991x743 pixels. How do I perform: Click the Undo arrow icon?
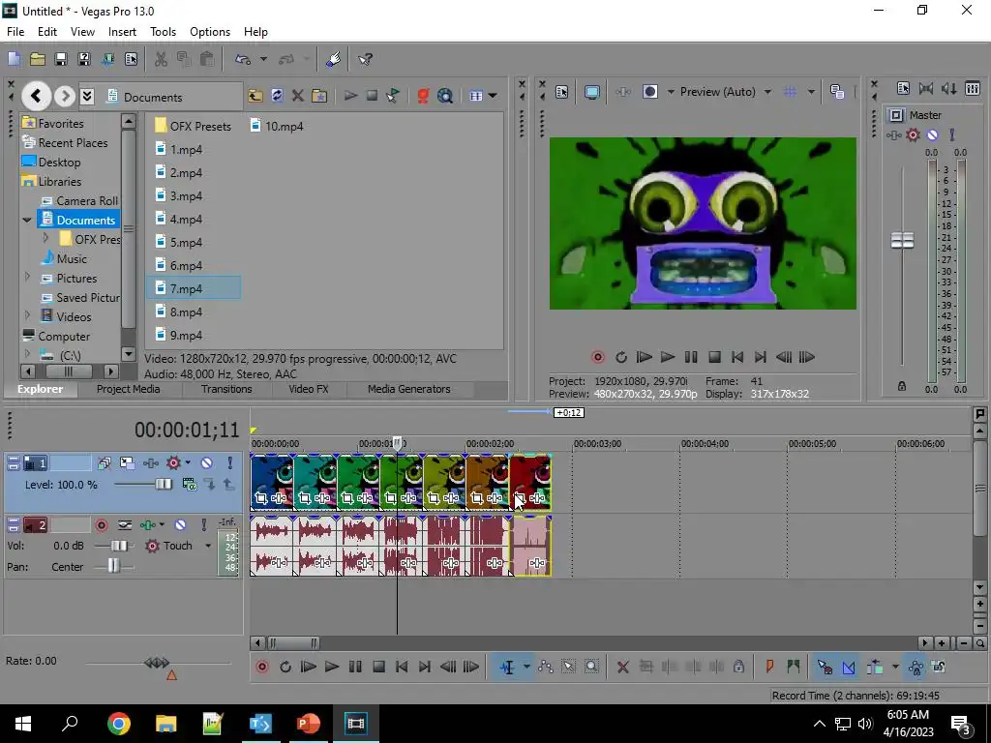243,59
